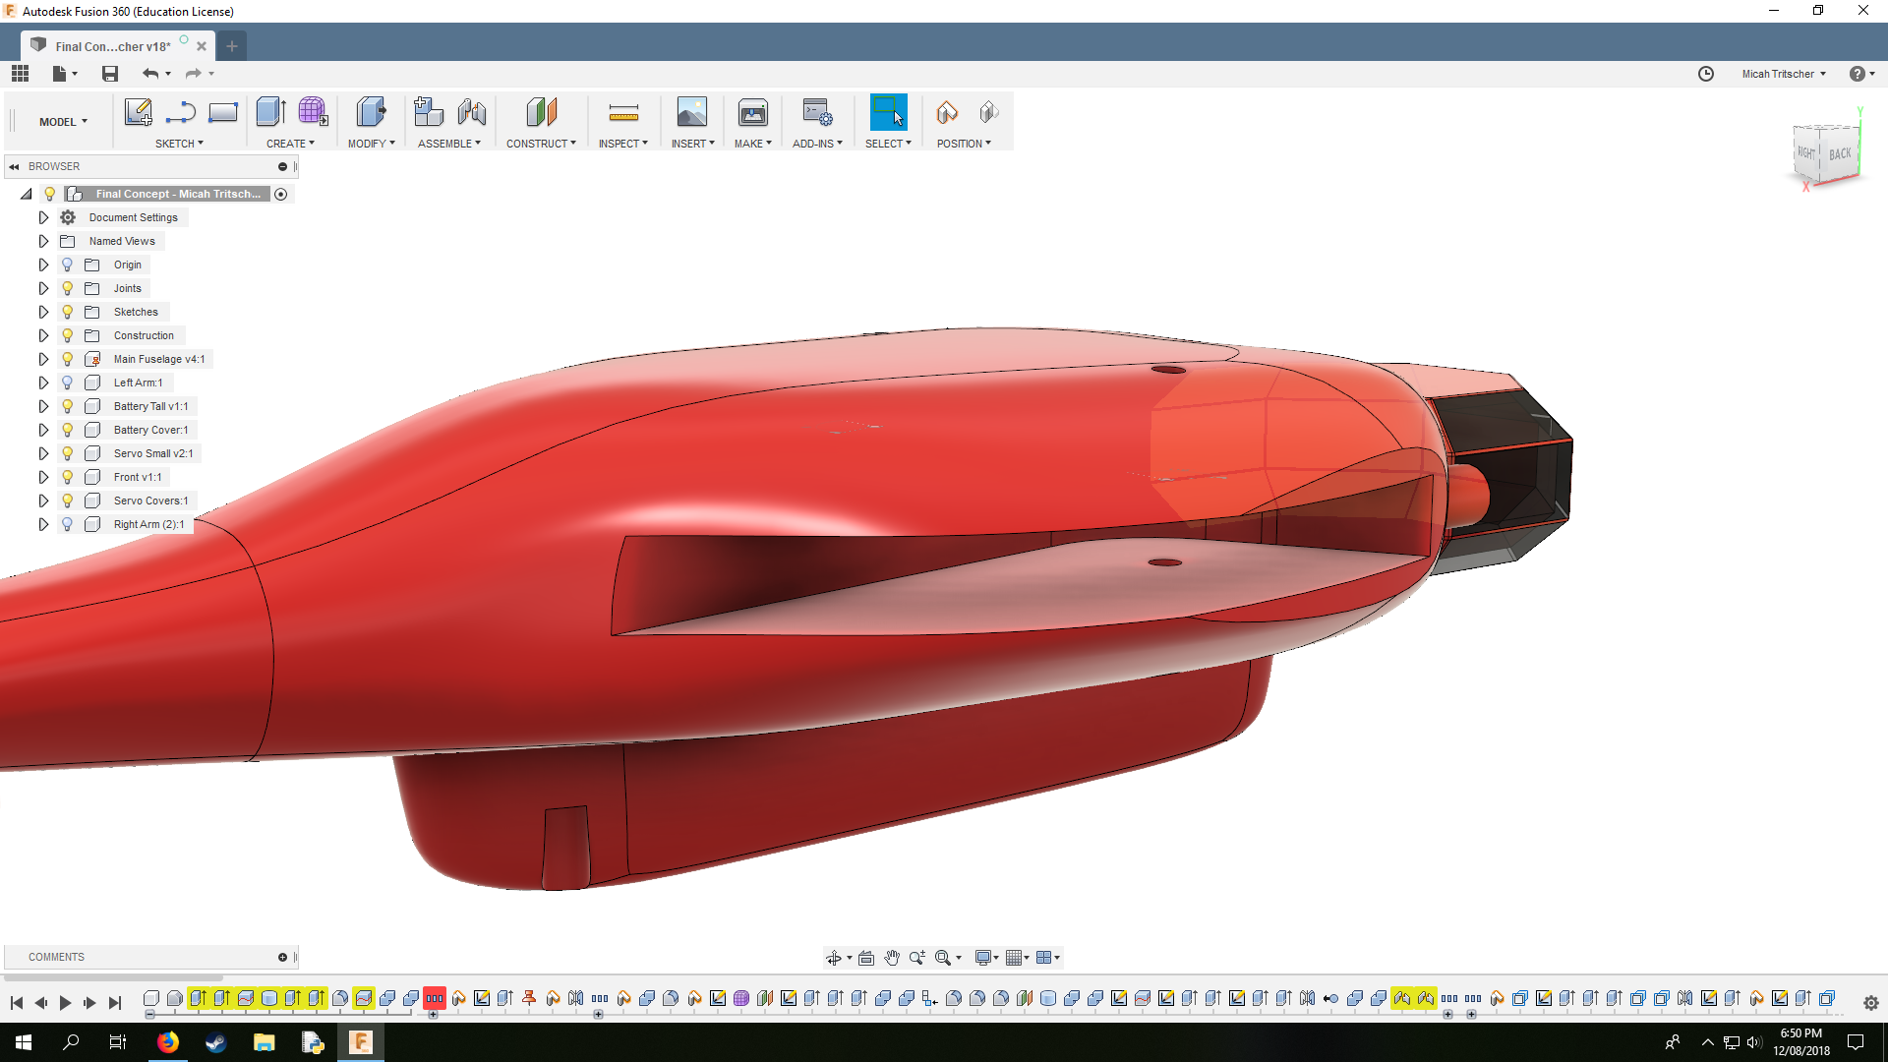Hide the Battery Cover:1 component
Screen dimensions: 1888x1062
coord(67,430)
